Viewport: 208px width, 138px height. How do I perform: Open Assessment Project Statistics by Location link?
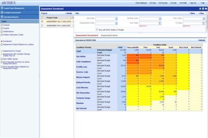click(x=18, y=45)
